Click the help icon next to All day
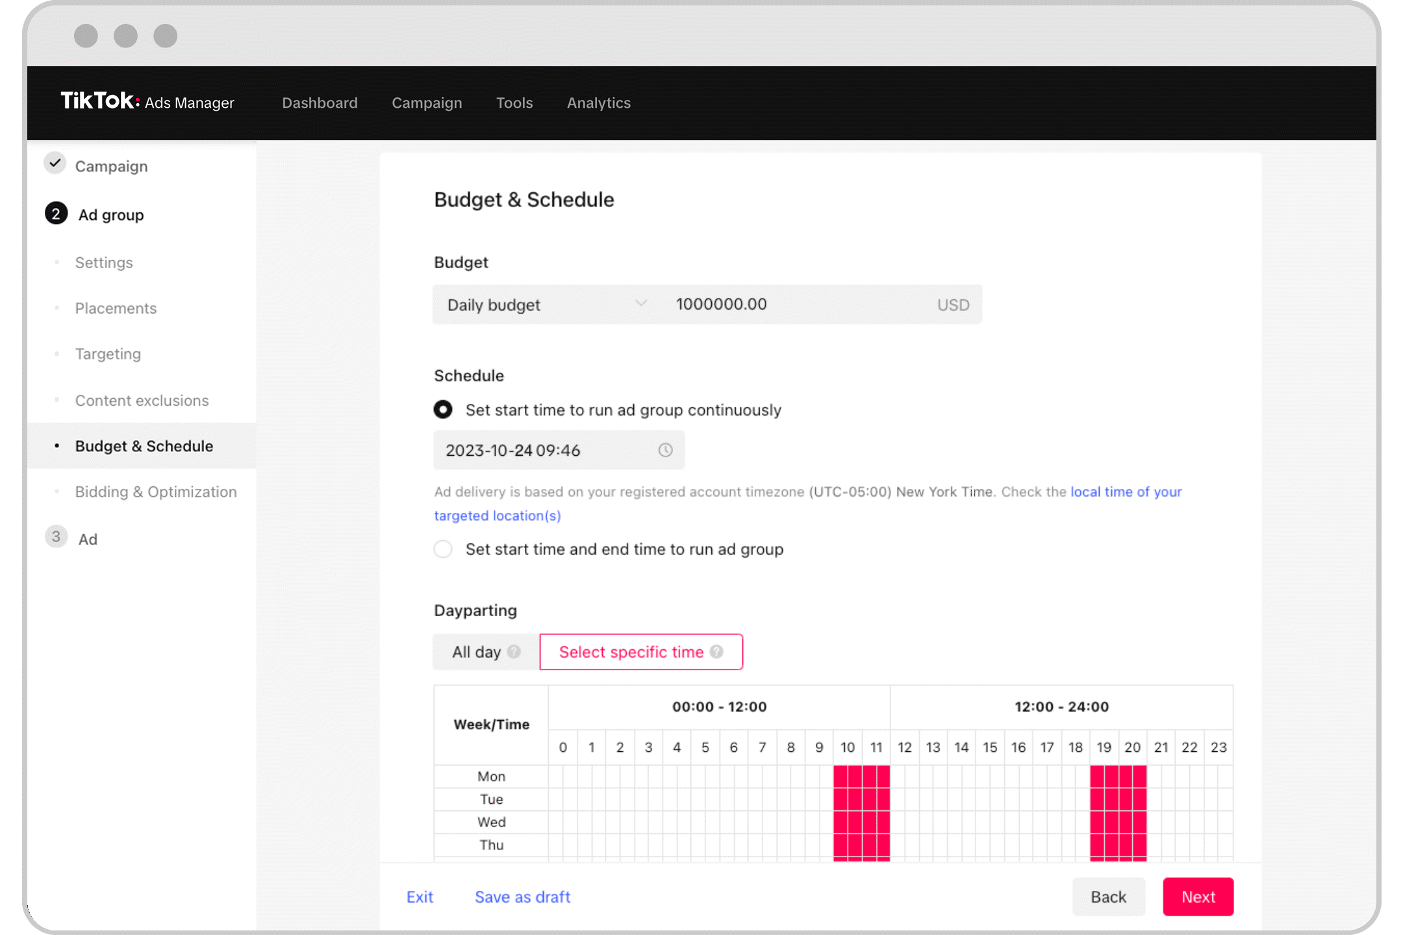The width and height of the screenshot is (1403, 935). coord(514,652)
